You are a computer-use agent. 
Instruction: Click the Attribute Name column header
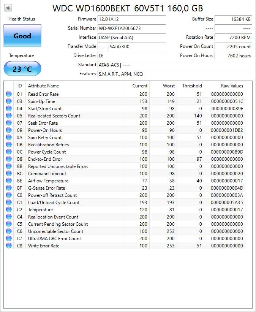click(43, 86)
